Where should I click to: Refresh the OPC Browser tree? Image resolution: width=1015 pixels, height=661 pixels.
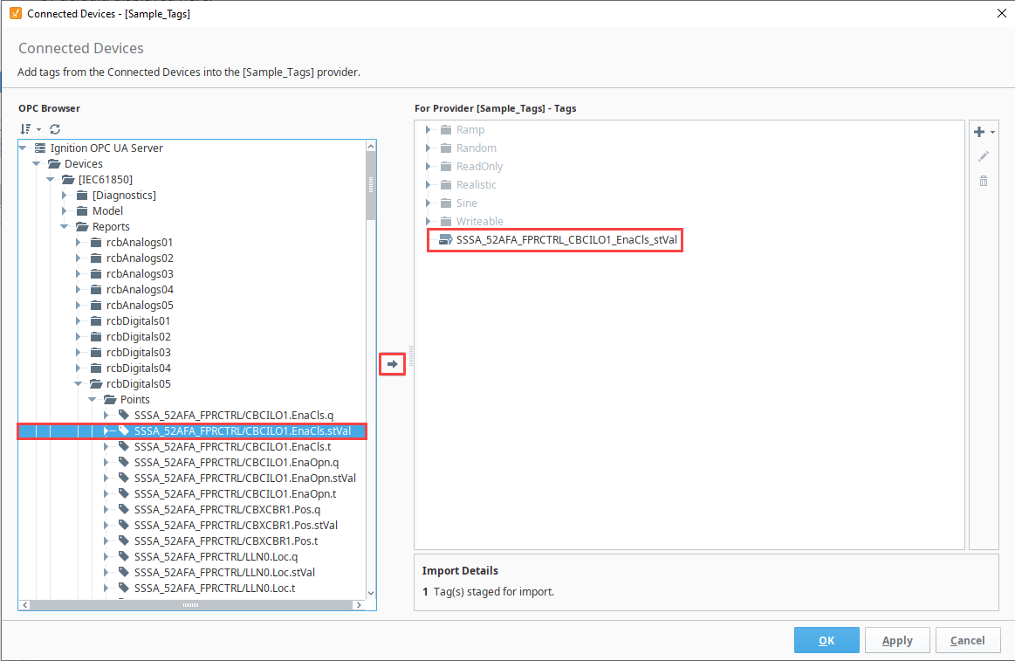click(55, 129)
